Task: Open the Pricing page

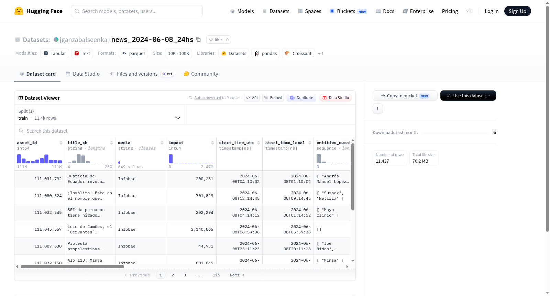Action: [450, 11]
